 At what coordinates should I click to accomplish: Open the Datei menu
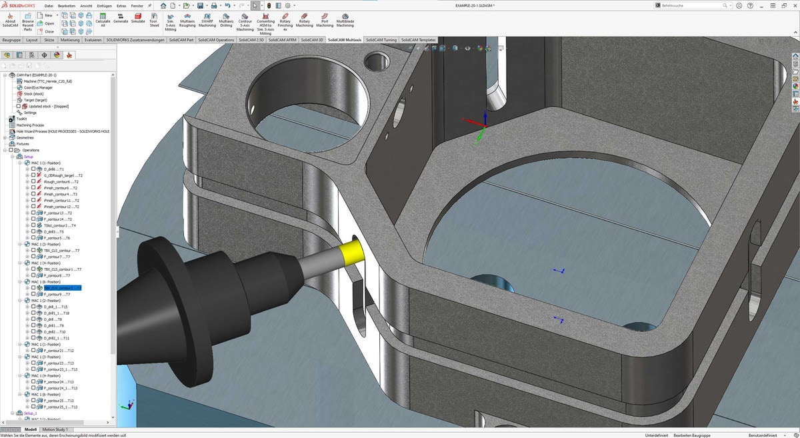pos(49,5)
